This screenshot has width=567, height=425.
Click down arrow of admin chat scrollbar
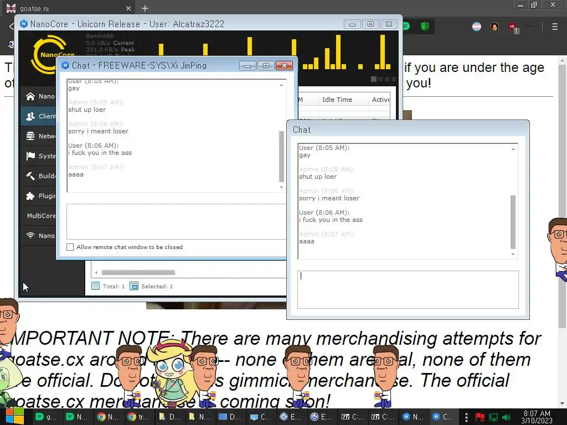281,187
